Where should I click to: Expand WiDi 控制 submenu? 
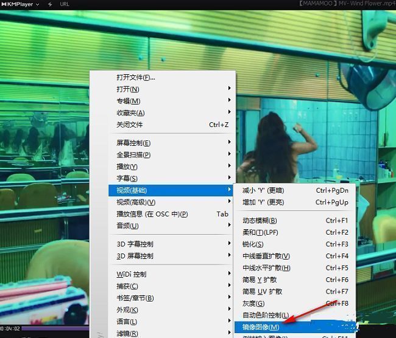(x=171, y=275)
